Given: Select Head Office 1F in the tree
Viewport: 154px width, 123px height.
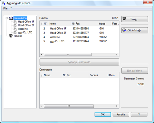Looking at the screenshot, I should [x=26, y=22].
